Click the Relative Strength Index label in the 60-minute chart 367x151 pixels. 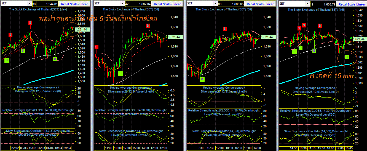click(131, 112)
